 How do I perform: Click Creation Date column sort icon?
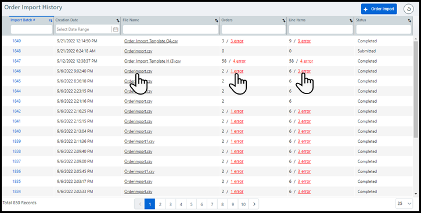pos(118,20)
